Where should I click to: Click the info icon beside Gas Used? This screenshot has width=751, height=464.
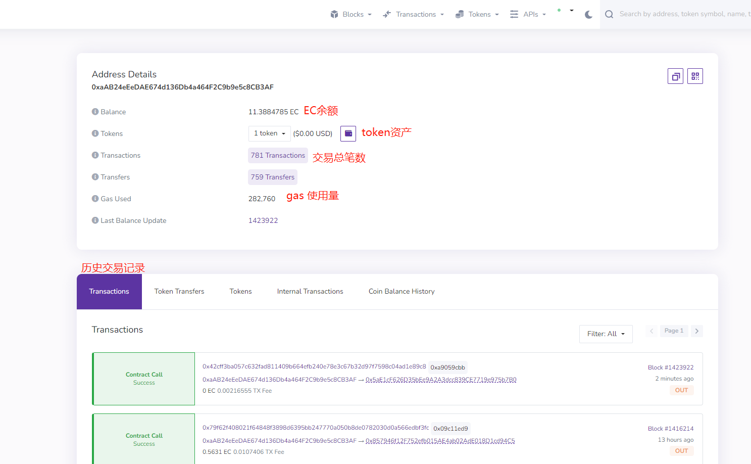(x=95, y=199)
